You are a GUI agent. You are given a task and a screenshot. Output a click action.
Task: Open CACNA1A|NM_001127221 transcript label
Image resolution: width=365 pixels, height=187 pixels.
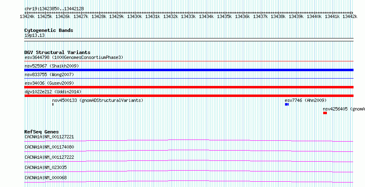tap(49, 137)
